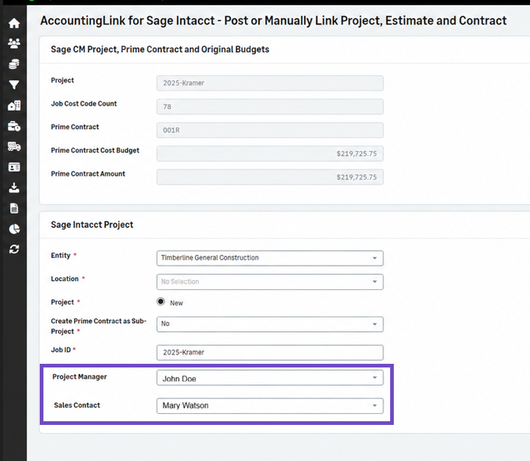Click the Sales Contact label
The height and width of the screenshot is (461, 530).
pyautogui.click(x=77, y=405)
